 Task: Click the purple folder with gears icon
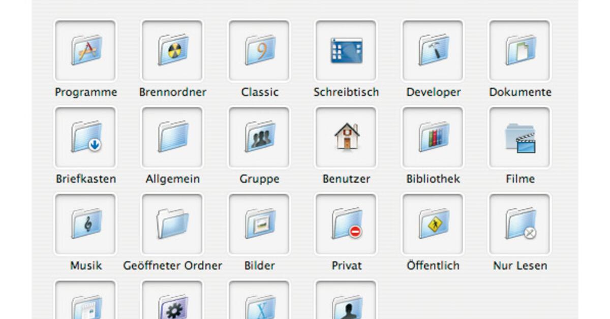[172, 305]
